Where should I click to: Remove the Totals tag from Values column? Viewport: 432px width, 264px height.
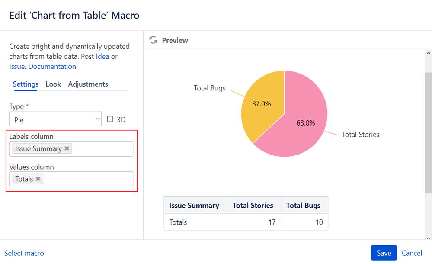point(38,179)
